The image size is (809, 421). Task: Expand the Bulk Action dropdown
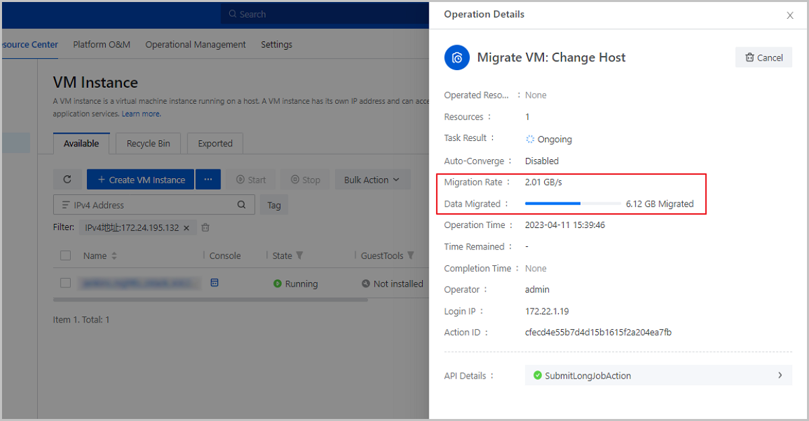click(371, 179)
